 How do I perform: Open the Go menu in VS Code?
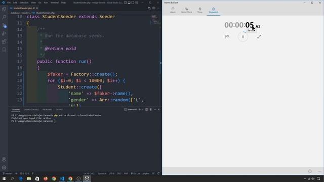(x=39, y=3)
